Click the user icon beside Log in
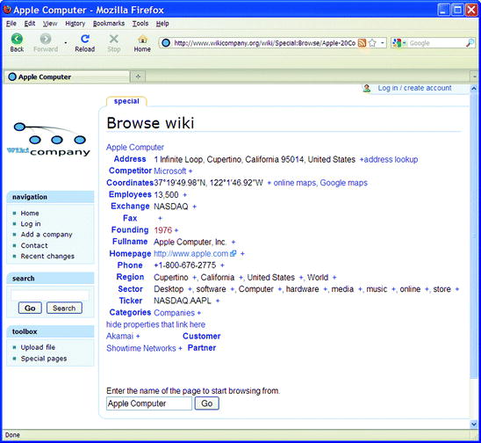Viewport: 481px width, 443px height. 366,88
